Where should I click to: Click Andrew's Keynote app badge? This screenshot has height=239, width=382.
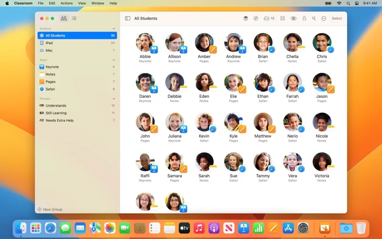tap(242, 50)
